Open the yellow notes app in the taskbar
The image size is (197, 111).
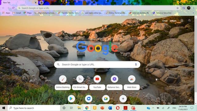94,108
